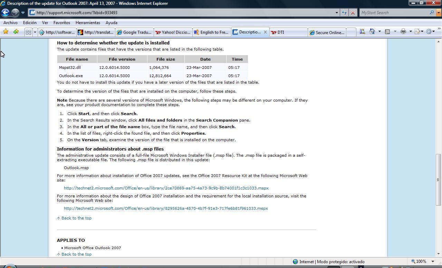Switch to the English to Fre... tab
Image resolution: width=442 pixels, height=268 pixels.
[211, 32]
